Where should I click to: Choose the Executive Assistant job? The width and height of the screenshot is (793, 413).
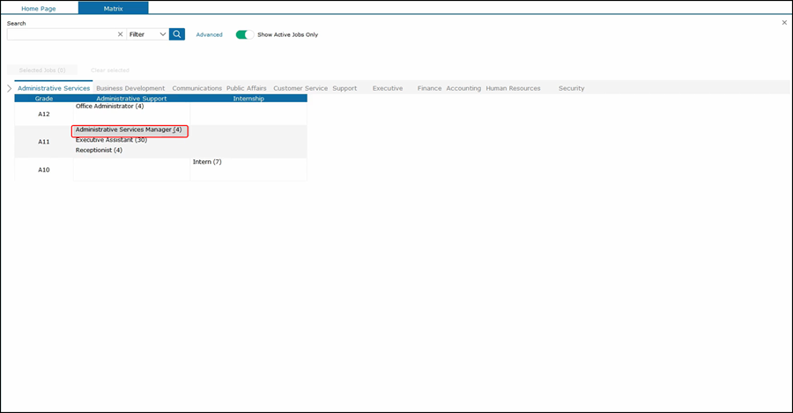pos(111,140)
